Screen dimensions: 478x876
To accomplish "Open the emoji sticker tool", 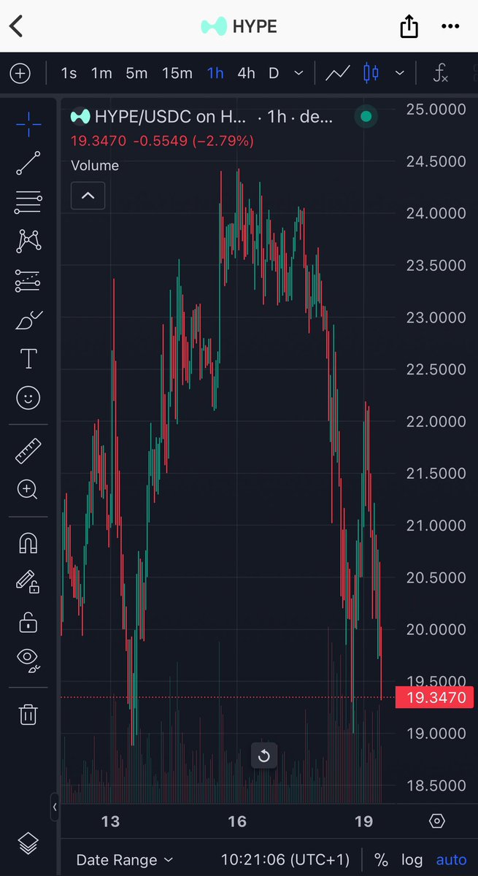I will click(28, 398).
